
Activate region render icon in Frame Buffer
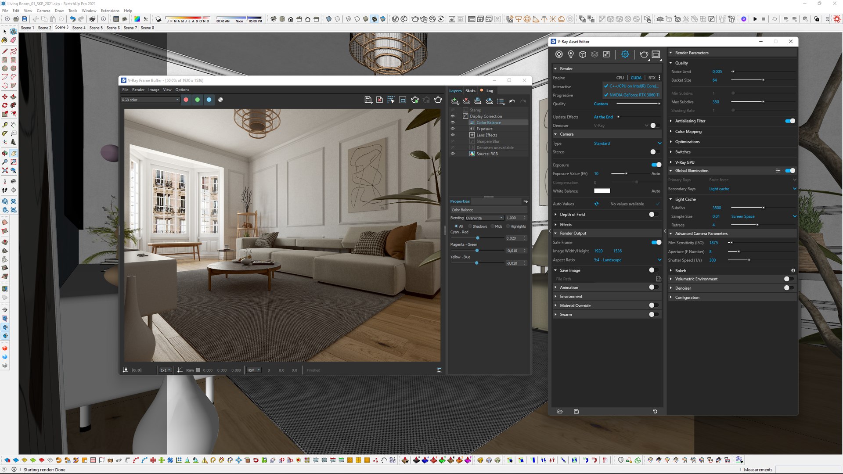coord(391,100)
